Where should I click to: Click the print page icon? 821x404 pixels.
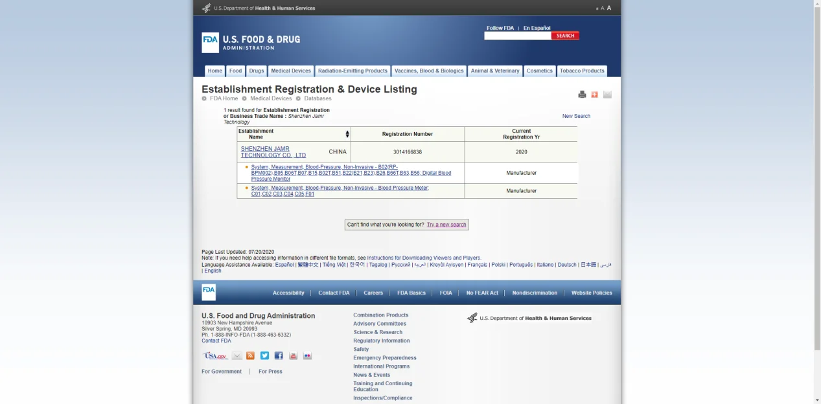[x=582, y=95]
